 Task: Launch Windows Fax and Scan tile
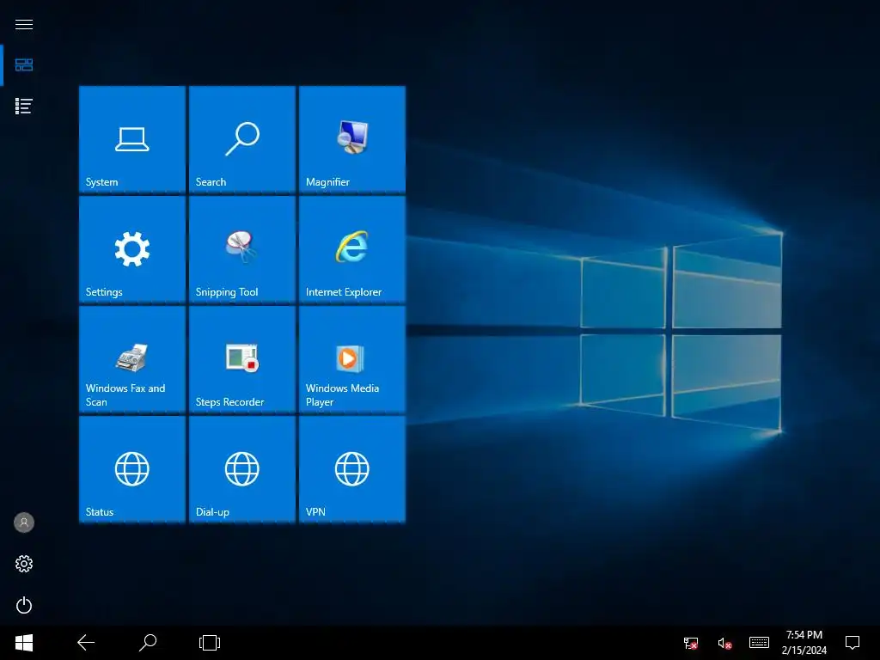click(131, 359)
